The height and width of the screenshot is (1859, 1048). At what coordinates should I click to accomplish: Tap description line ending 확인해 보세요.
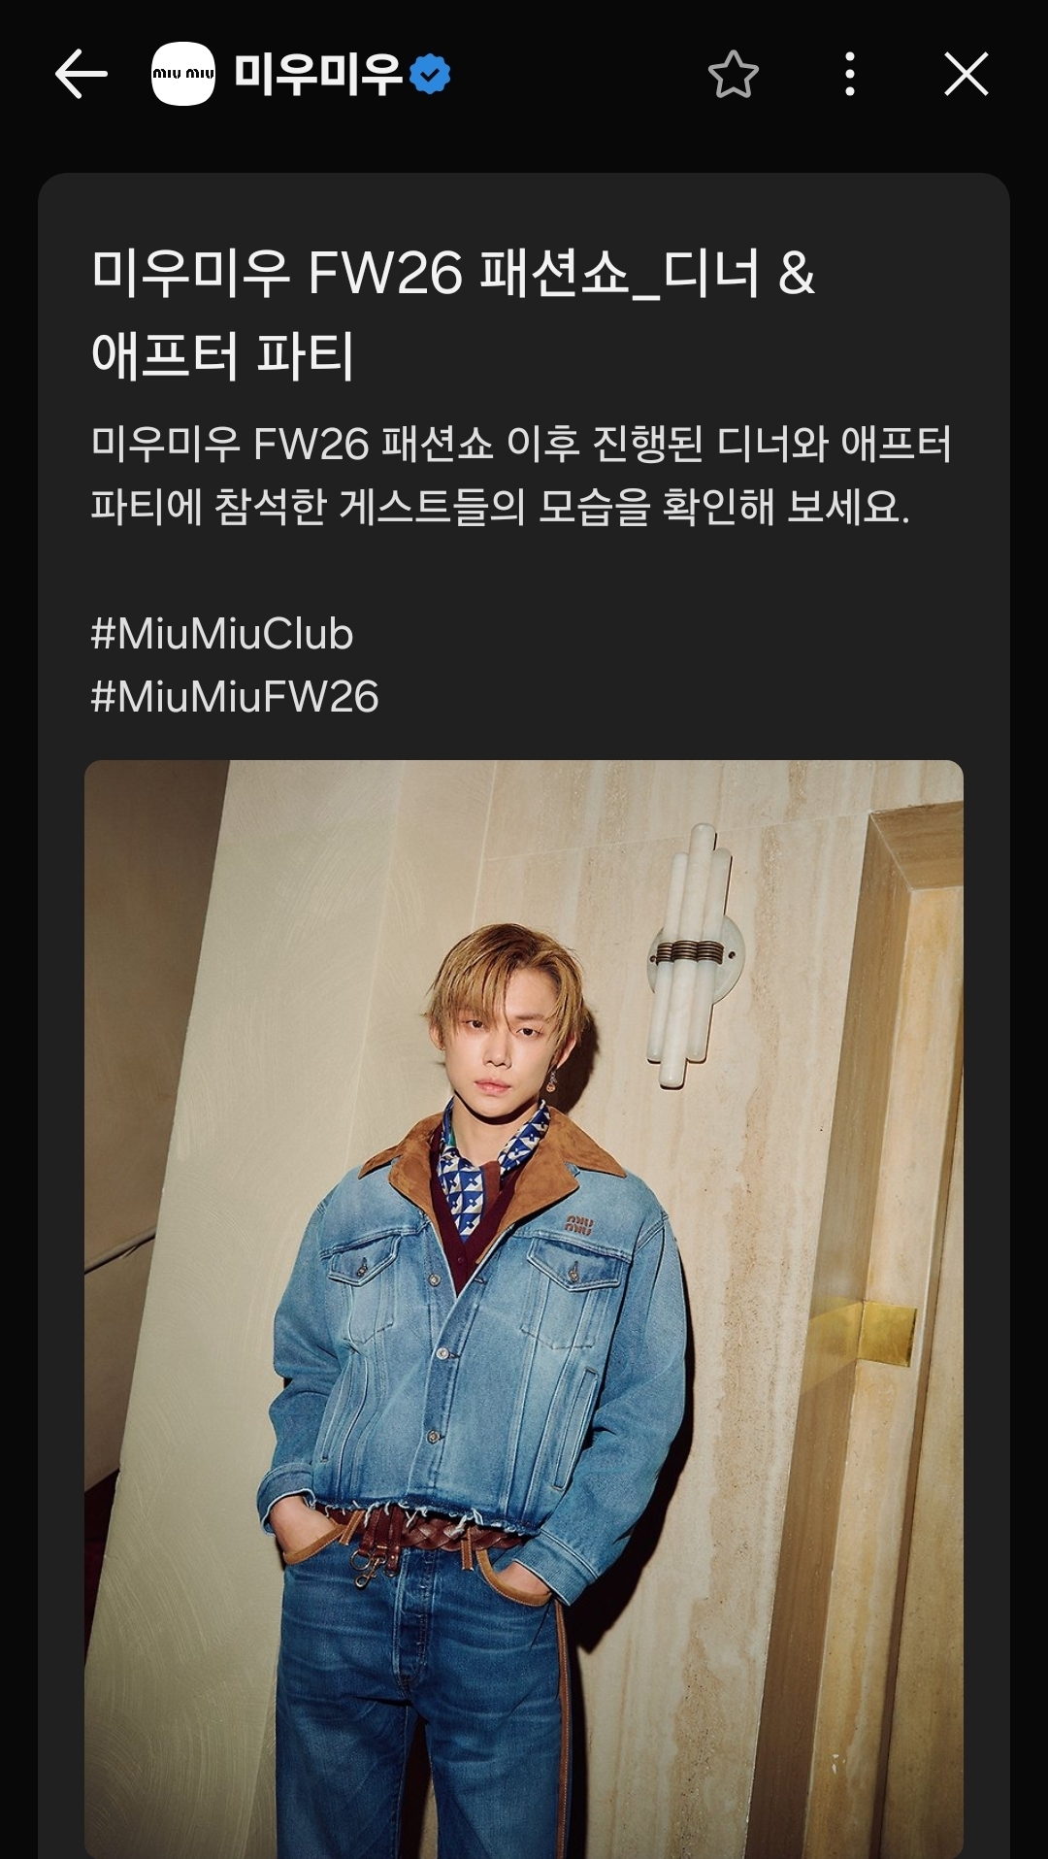point(501,507)
